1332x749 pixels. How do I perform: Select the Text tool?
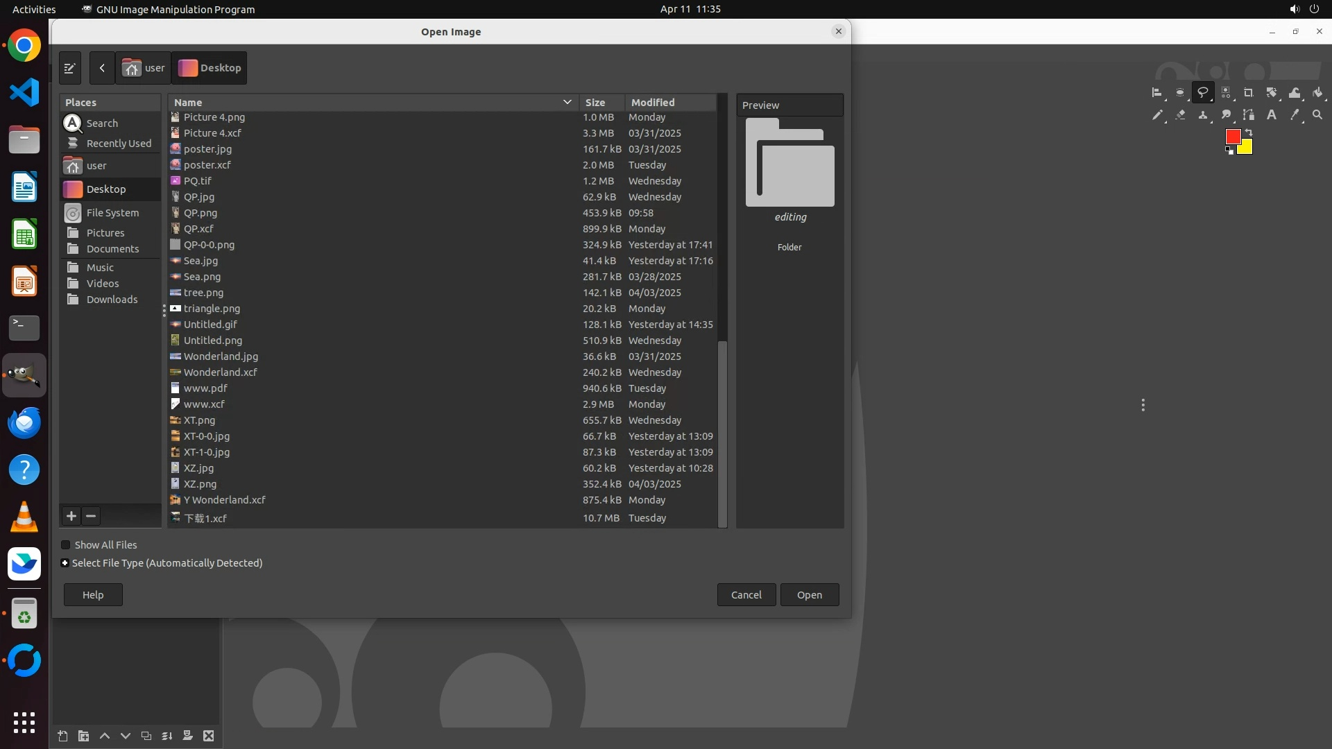coord(1271,115)
